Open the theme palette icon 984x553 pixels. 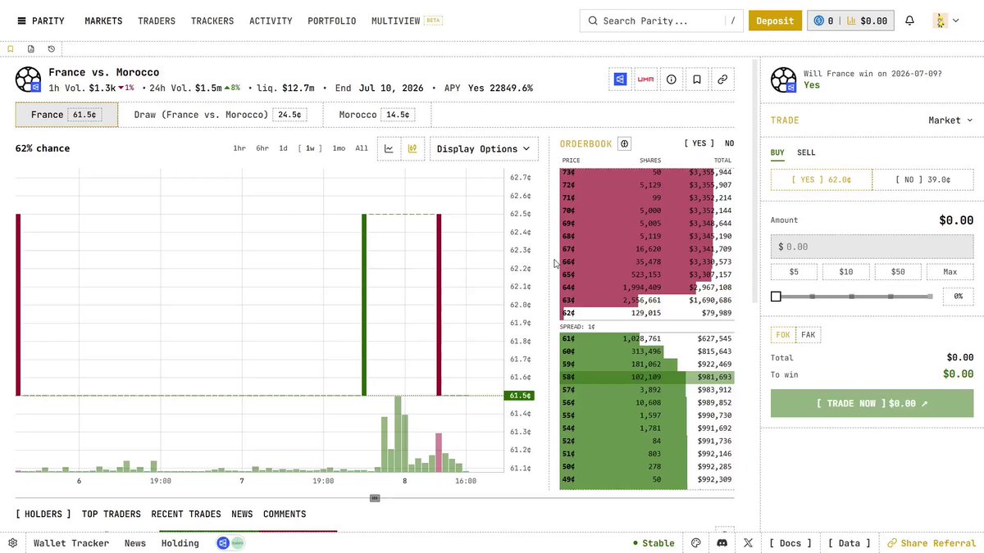point(696,543)
